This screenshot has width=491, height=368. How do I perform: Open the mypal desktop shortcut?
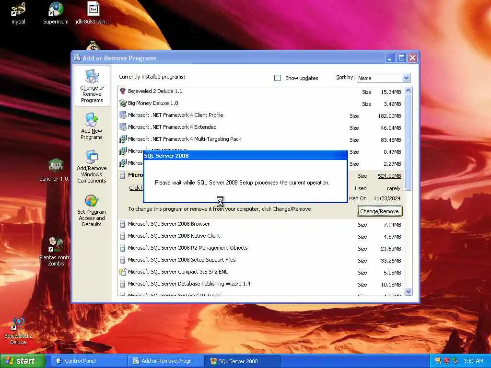point(18,12)
